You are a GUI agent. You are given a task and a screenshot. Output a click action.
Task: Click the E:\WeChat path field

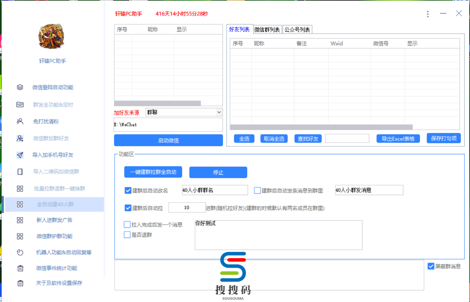pyautogui.click(x=168, y=125)
